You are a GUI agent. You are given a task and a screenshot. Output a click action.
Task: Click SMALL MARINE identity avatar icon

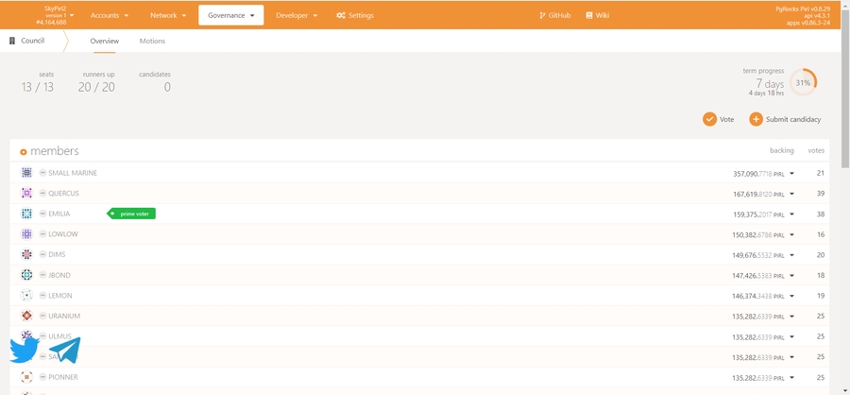point(27,173)
